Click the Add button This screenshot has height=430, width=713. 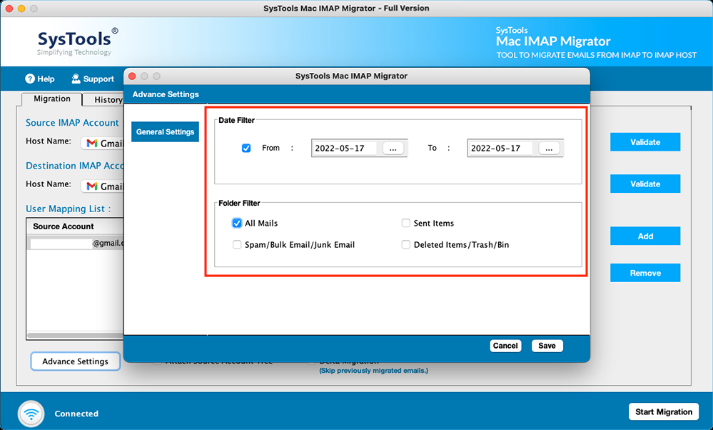[x=645, y=236]
